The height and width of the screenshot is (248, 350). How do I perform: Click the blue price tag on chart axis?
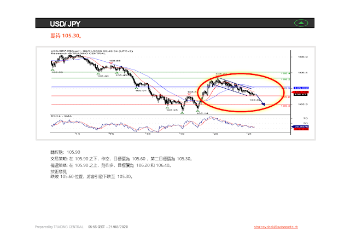click(x=301, y=88)
